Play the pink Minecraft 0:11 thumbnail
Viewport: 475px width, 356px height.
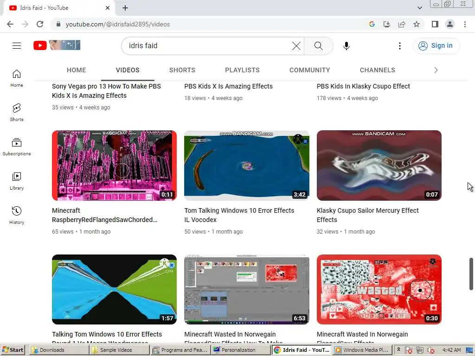coord(114,165)
